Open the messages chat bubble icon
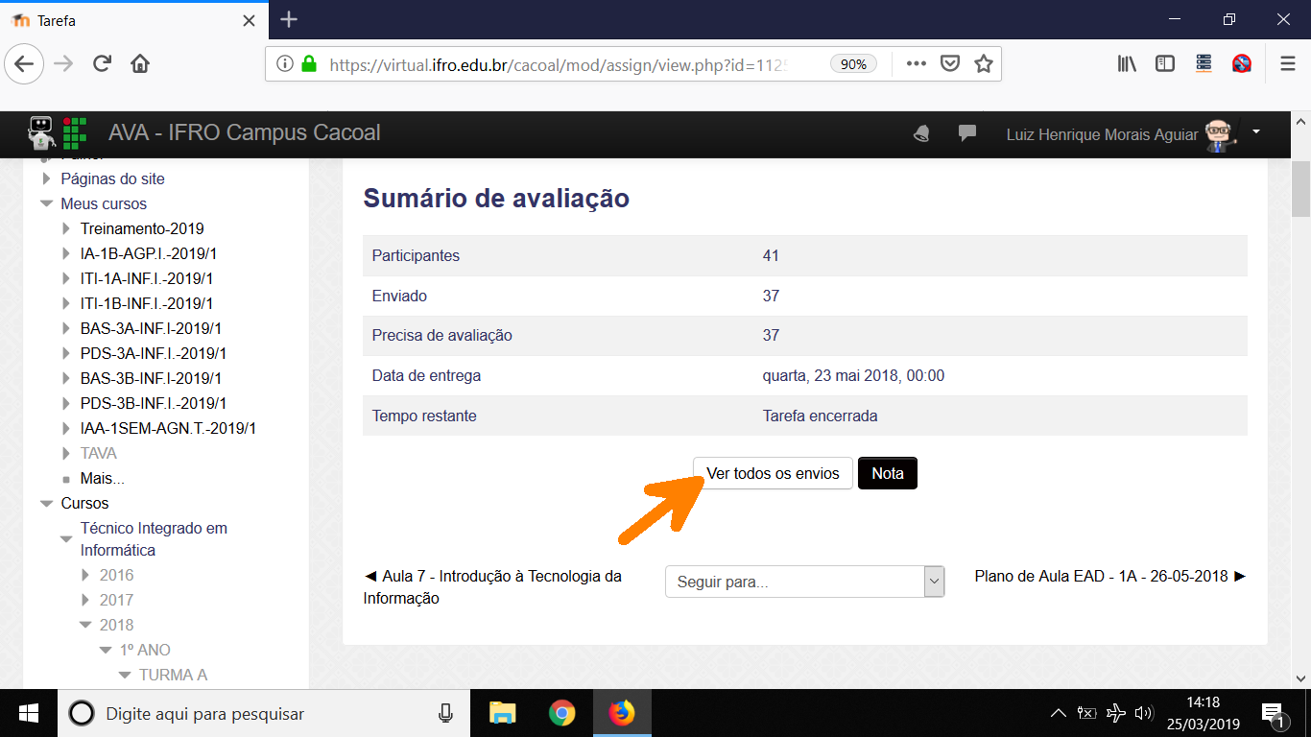 tap(967, 133)
